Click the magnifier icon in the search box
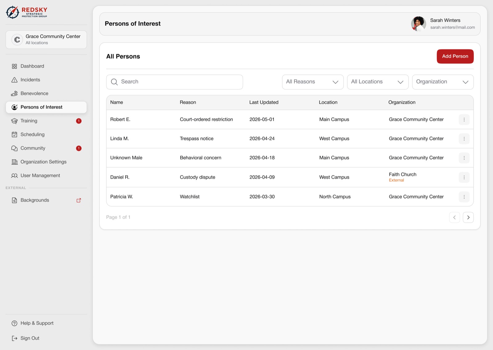Screen dimensions: 493x350 coord(114,82)
